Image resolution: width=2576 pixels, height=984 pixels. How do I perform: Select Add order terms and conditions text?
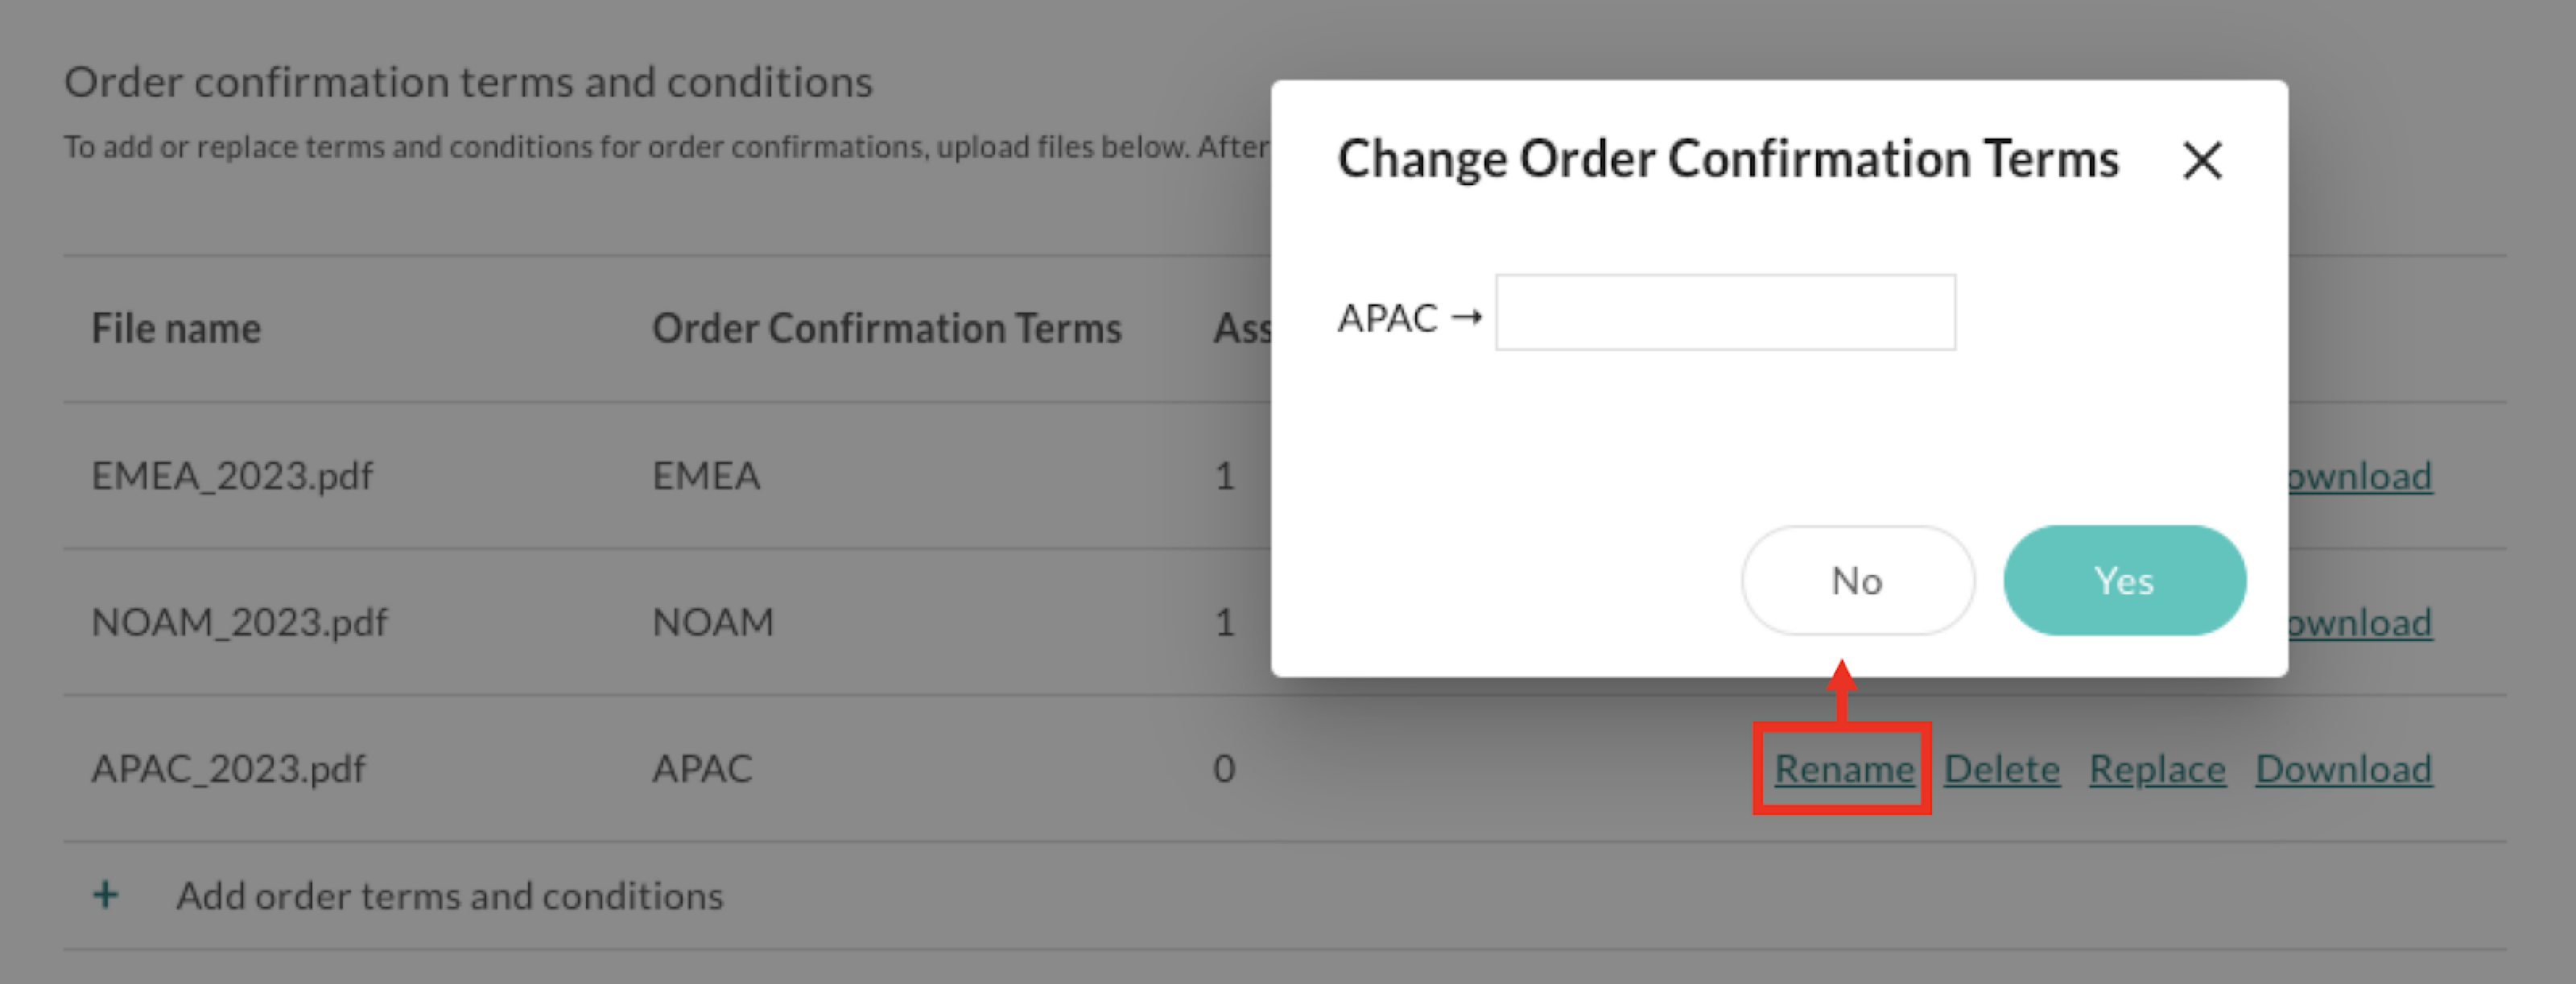click(449, 896)
